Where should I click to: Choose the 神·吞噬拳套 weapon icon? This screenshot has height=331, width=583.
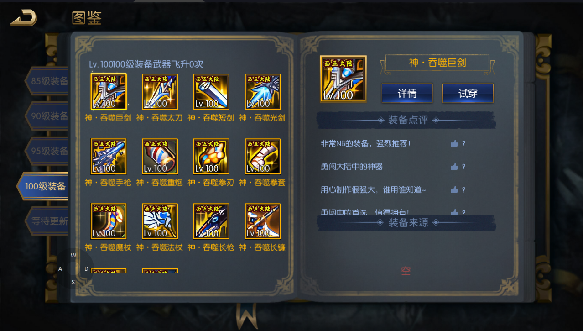[x=263, y=157]
